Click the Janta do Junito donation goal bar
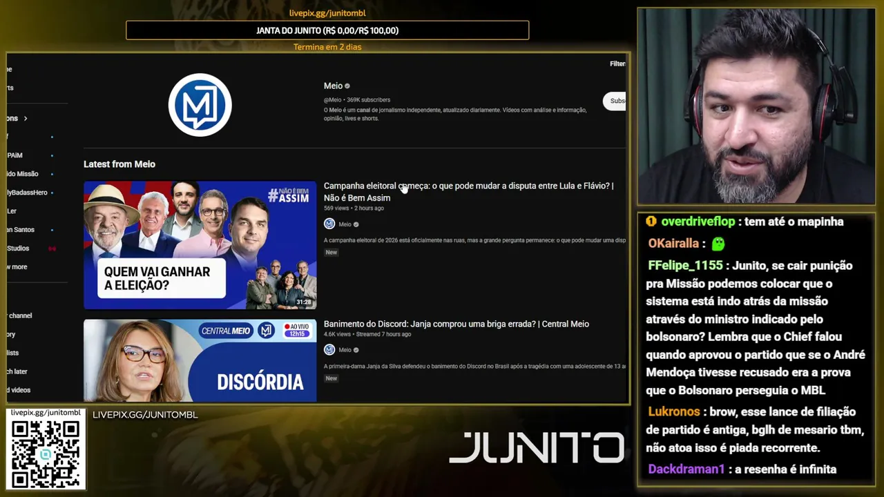 click(x=327, y=30)
